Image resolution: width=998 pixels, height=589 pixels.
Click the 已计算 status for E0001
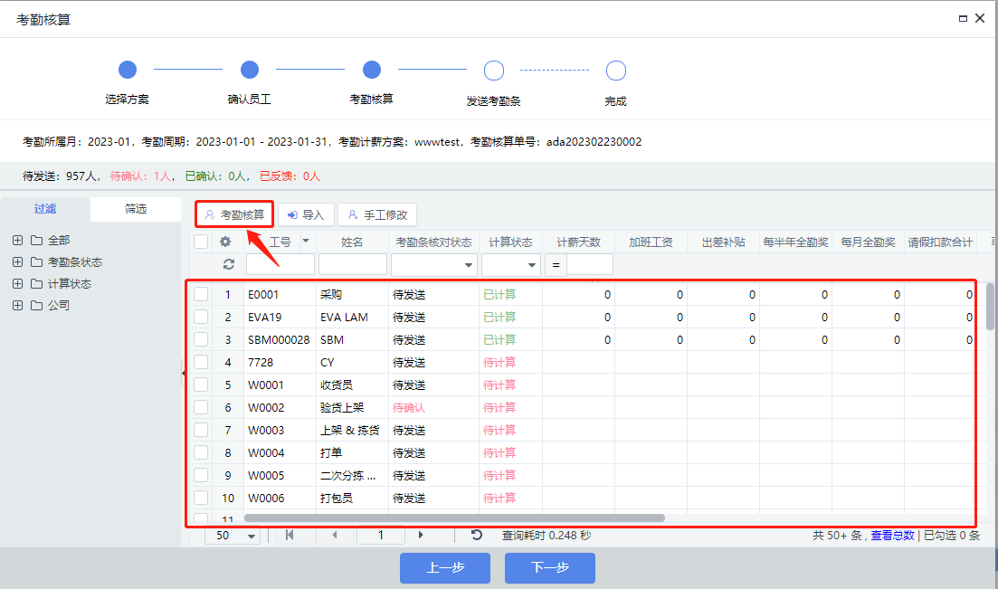499,294
